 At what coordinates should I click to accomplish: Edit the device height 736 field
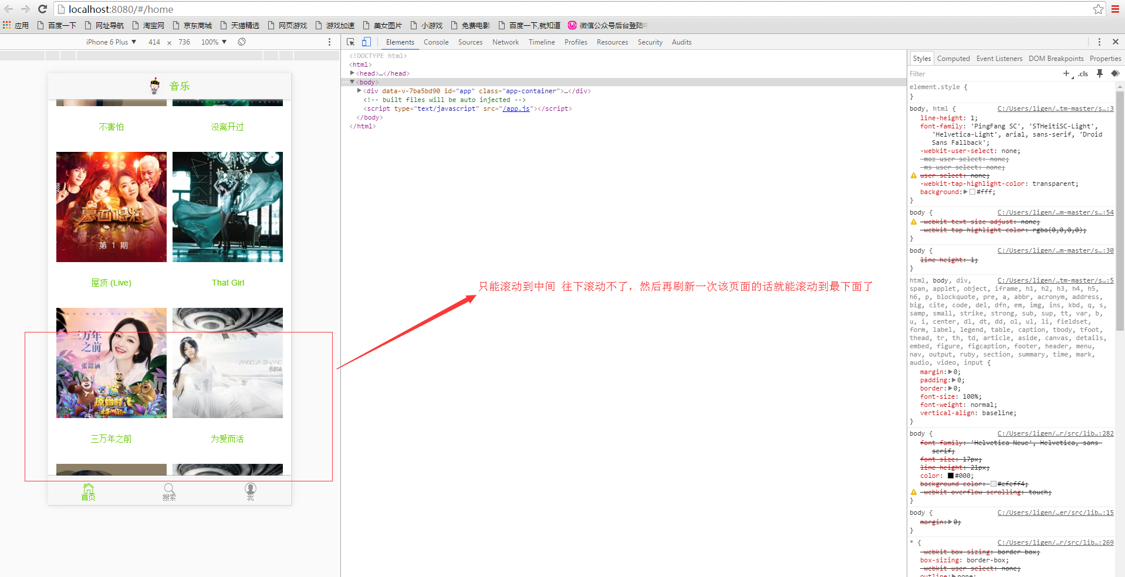[x=184, y=42]
